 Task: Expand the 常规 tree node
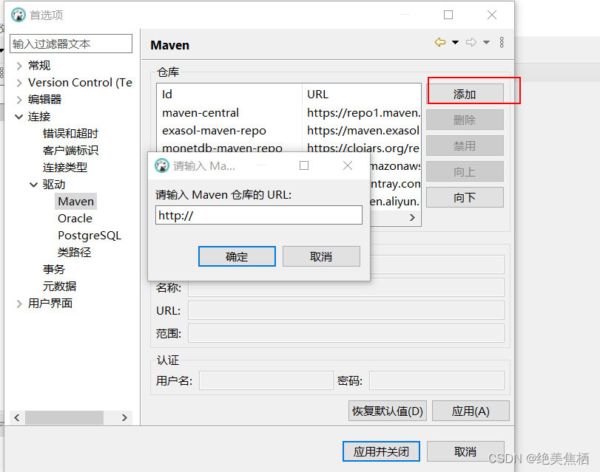click(x=19, y=66)
